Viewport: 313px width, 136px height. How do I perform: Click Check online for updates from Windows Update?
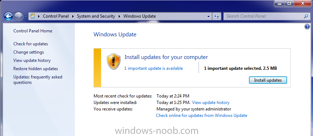(x=201, y=115)
